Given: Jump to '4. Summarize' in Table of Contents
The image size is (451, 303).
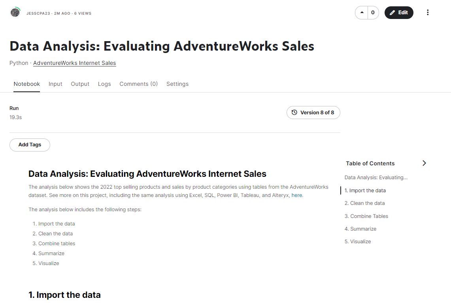Looking at the screenshot, I should tap(360, 229).
